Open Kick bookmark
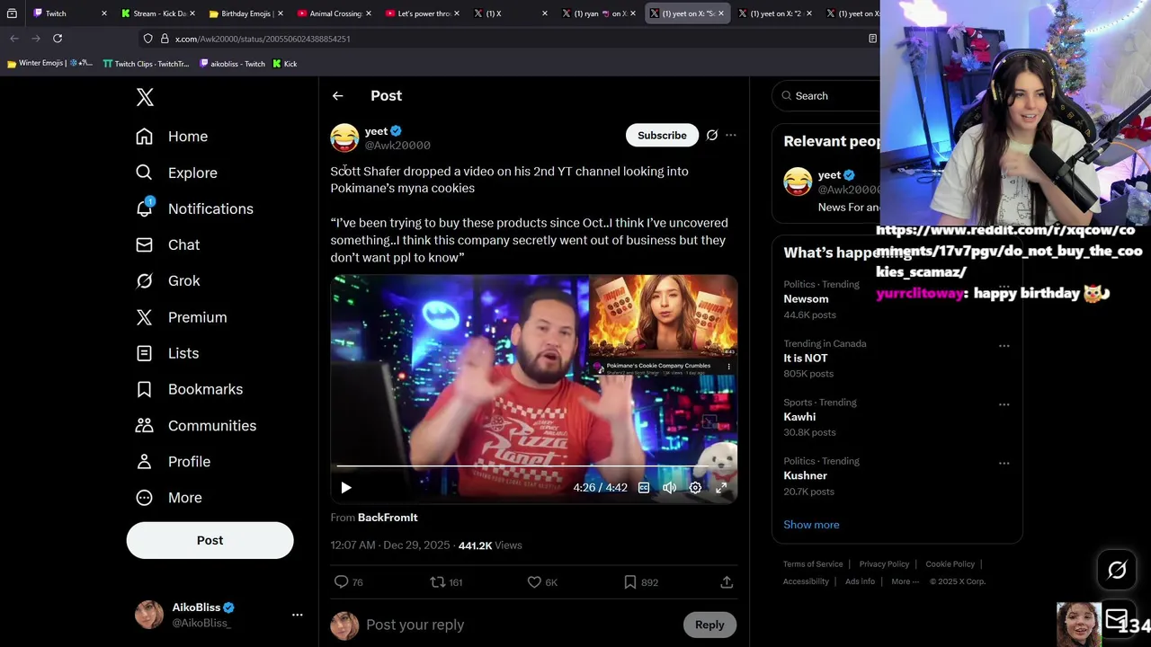The height and width of the screenshot is (647, 1151). pyautogui.click(x=285, y=64)
